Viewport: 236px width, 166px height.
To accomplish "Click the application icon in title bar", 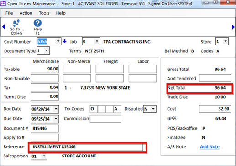I will click(3, 3).
